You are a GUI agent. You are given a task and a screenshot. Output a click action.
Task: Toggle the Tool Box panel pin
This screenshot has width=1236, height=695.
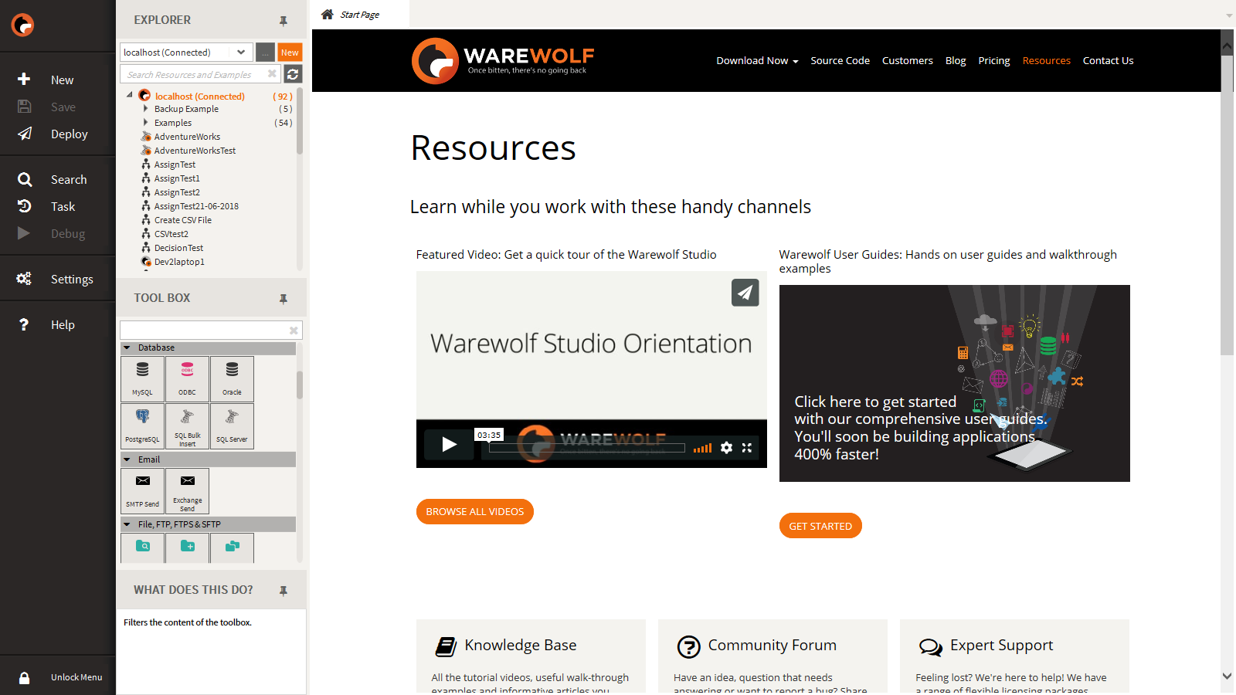pos(284,299)
